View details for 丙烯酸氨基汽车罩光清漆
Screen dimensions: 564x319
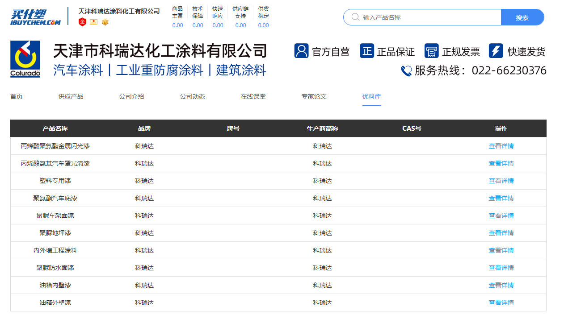click(501, 163)
